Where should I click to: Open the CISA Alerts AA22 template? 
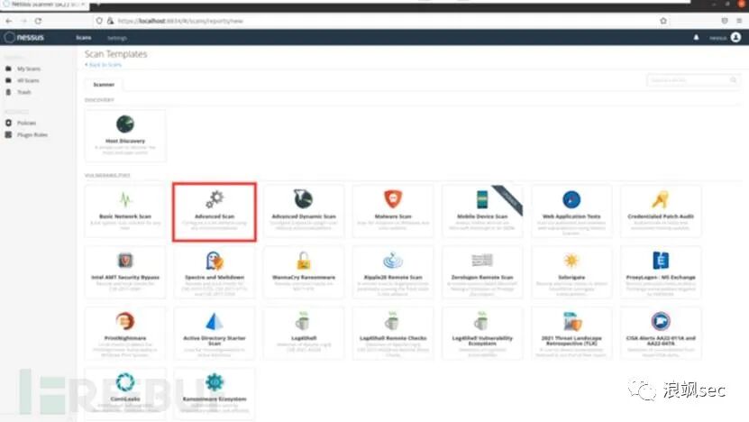661,333
